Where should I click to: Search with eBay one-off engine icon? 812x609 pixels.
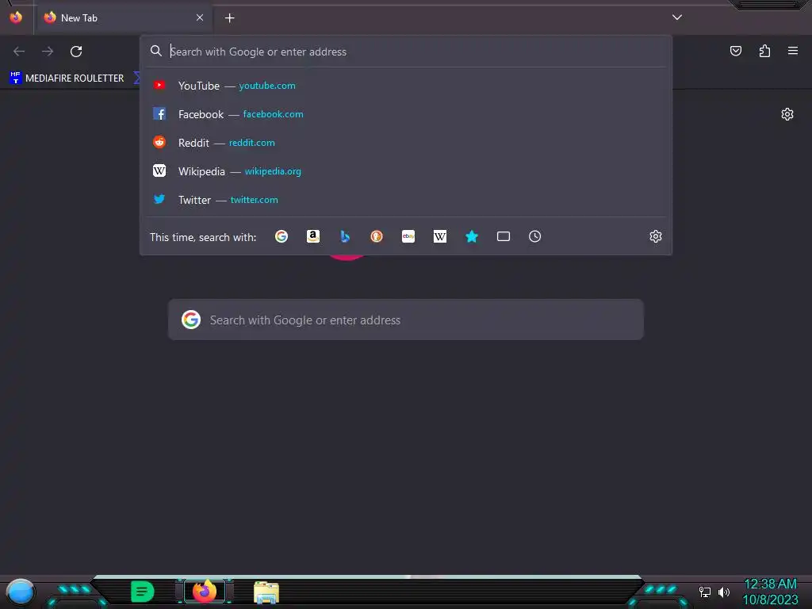point(408,236)
